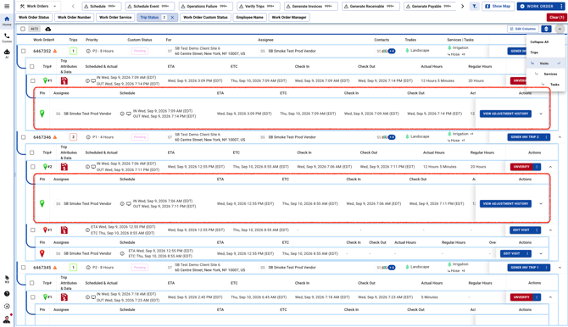The height and width of the screenshot is (327, 568).
Task: Click monitor icon on 6467346 trip #2 schedule
Action: [93, 167]
